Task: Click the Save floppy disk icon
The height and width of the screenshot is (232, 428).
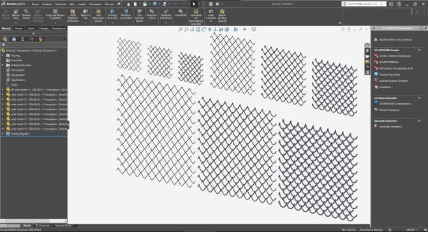Action: tap(155, 4)
